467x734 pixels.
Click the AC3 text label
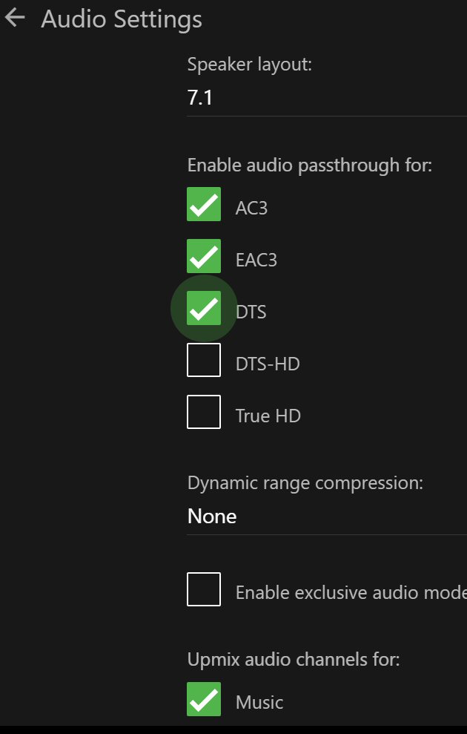point(251,208)
